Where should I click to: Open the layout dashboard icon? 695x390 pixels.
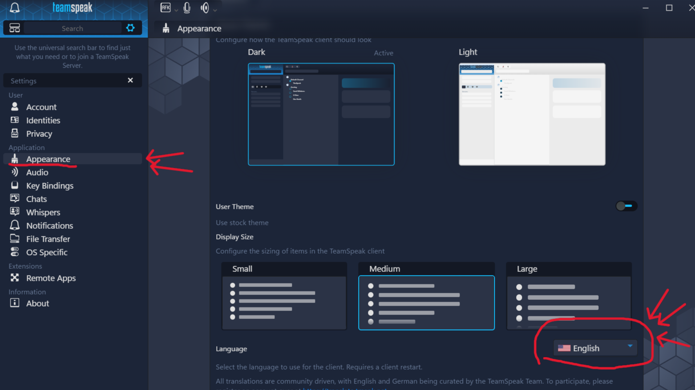(15, 28)
